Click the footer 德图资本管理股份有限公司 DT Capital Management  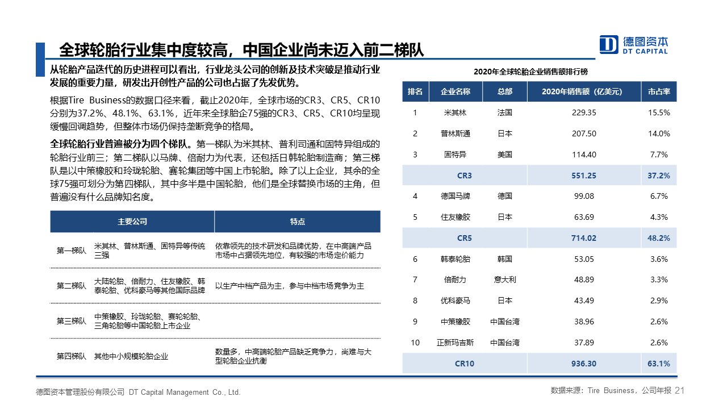coord(138,392)
